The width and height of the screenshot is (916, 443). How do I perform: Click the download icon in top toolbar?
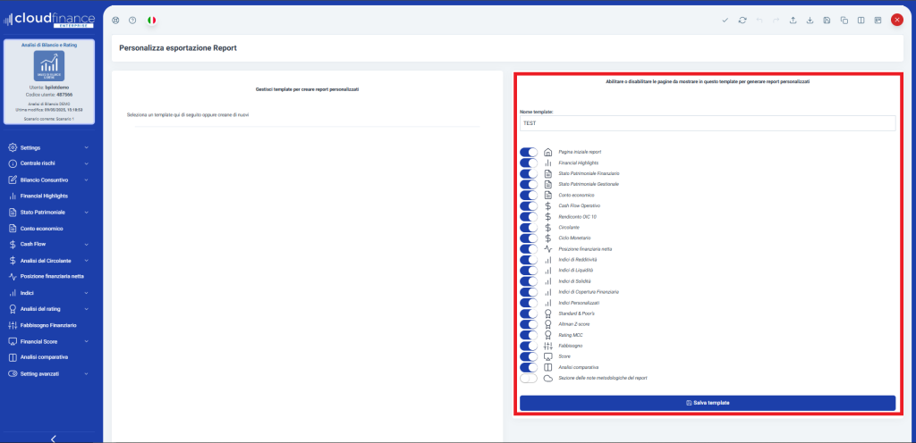[x=810, y=20]
